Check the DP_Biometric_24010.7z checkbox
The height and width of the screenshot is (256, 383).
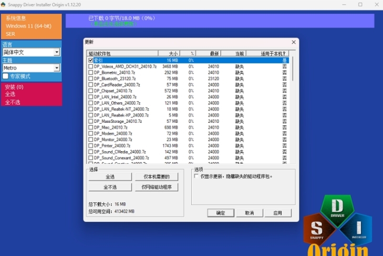pos(90,72)
